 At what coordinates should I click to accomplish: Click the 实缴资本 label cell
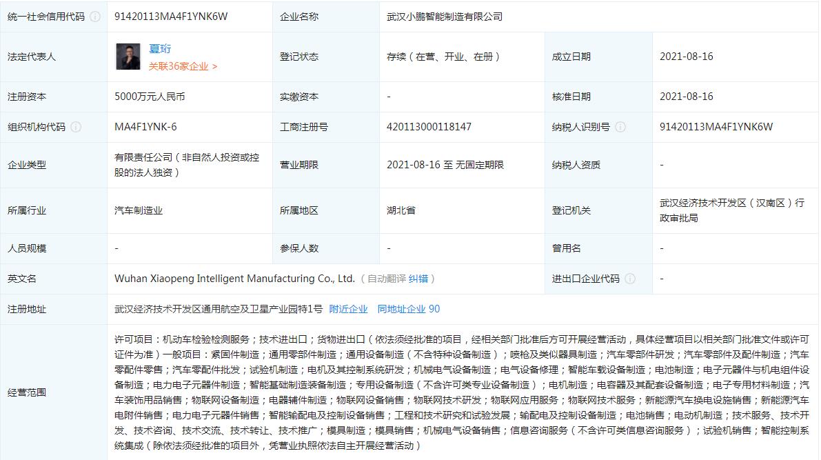pos(325,97)
